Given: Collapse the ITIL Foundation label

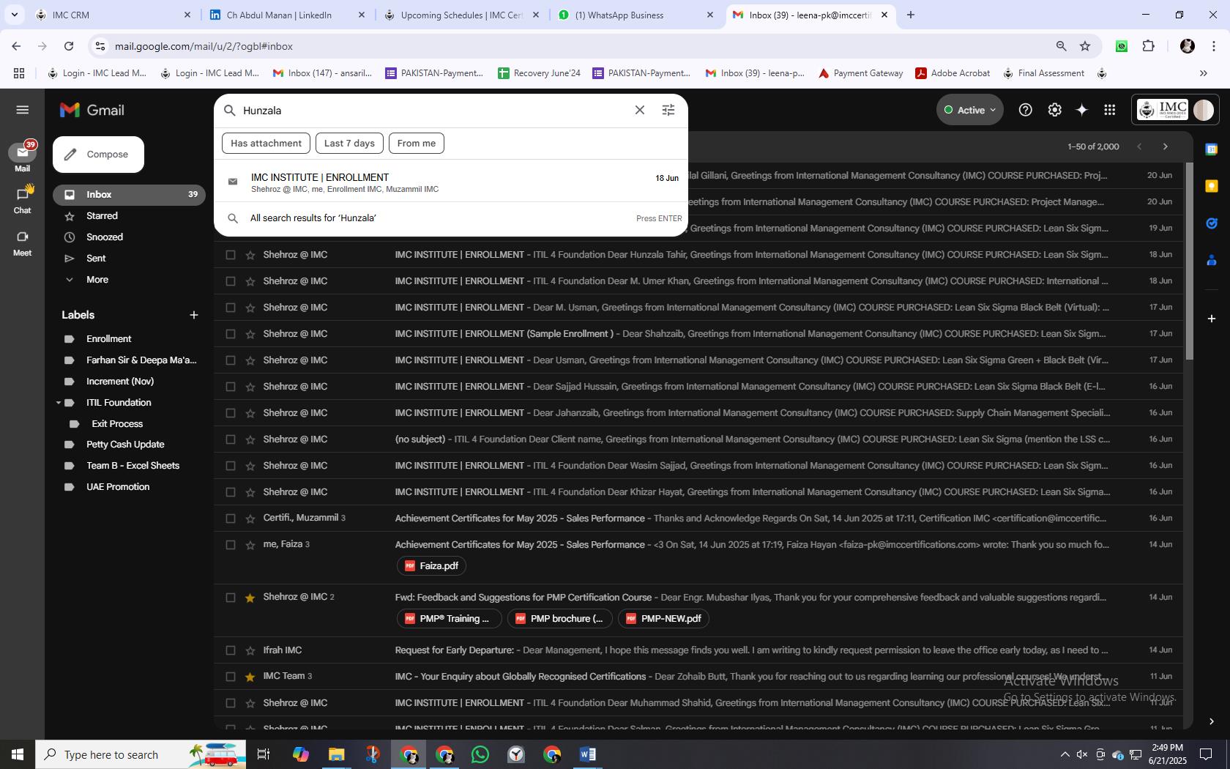Looking at the screenshot, I should tap(58, 403).
